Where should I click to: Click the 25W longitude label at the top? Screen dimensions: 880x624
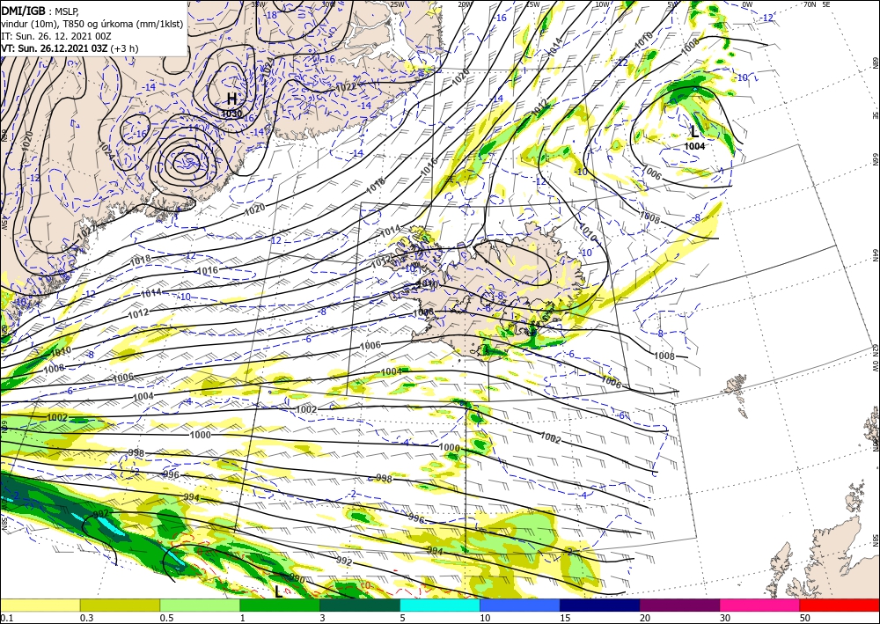(x=398, y=4)
